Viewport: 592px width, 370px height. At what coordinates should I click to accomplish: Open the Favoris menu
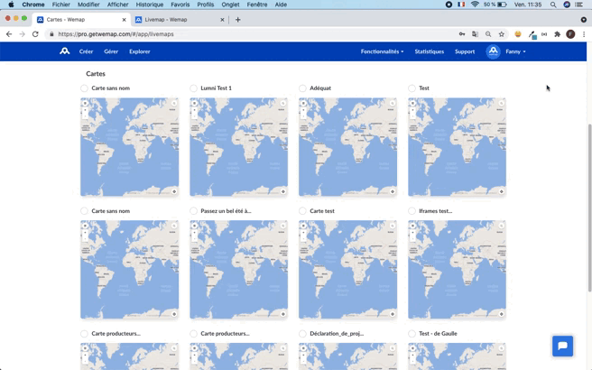click(x=180, y=5)
